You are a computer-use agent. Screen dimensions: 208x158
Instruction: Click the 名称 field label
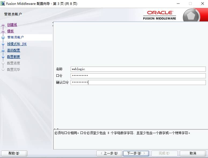pos(59,69)
